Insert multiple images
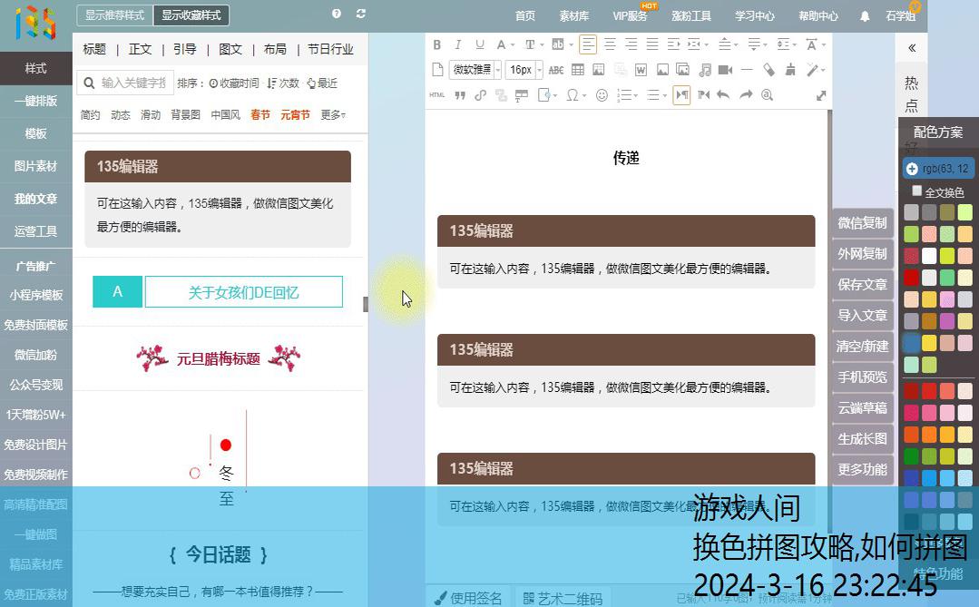The height and width of the screenshot is (607, 979). [x=683, y=70]
